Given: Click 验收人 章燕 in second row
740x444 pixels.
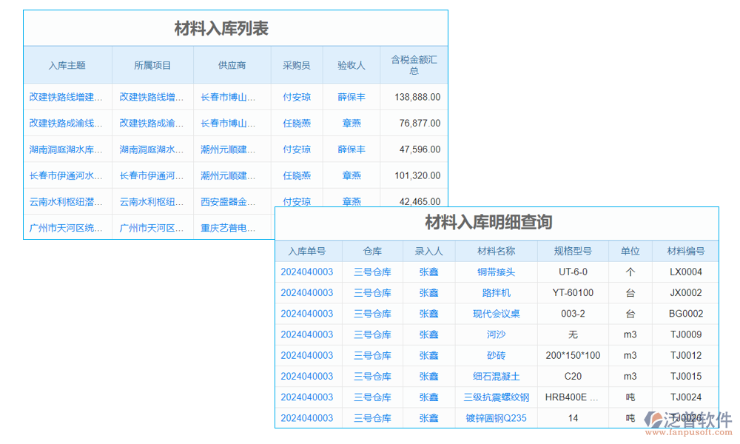Looking at the screenshot, I should (x=351, y=123).
